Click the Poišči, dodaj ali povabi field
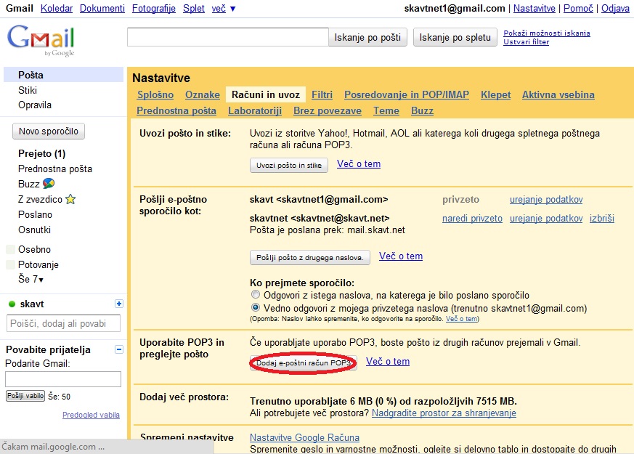 click(63, 323)
